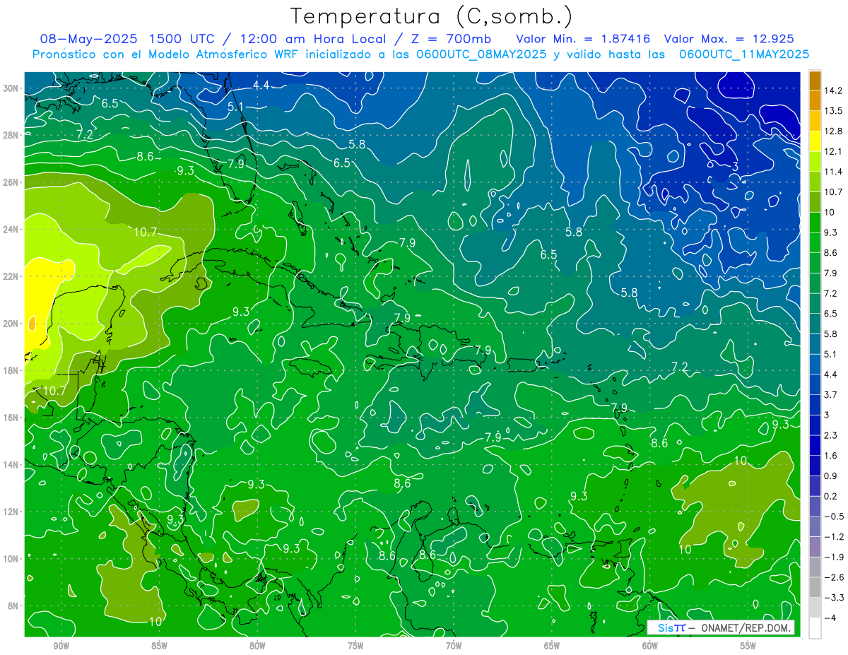Click colorbar value 3.7
The width and height of the screenshot is (848, 655).
click(832, 394)
